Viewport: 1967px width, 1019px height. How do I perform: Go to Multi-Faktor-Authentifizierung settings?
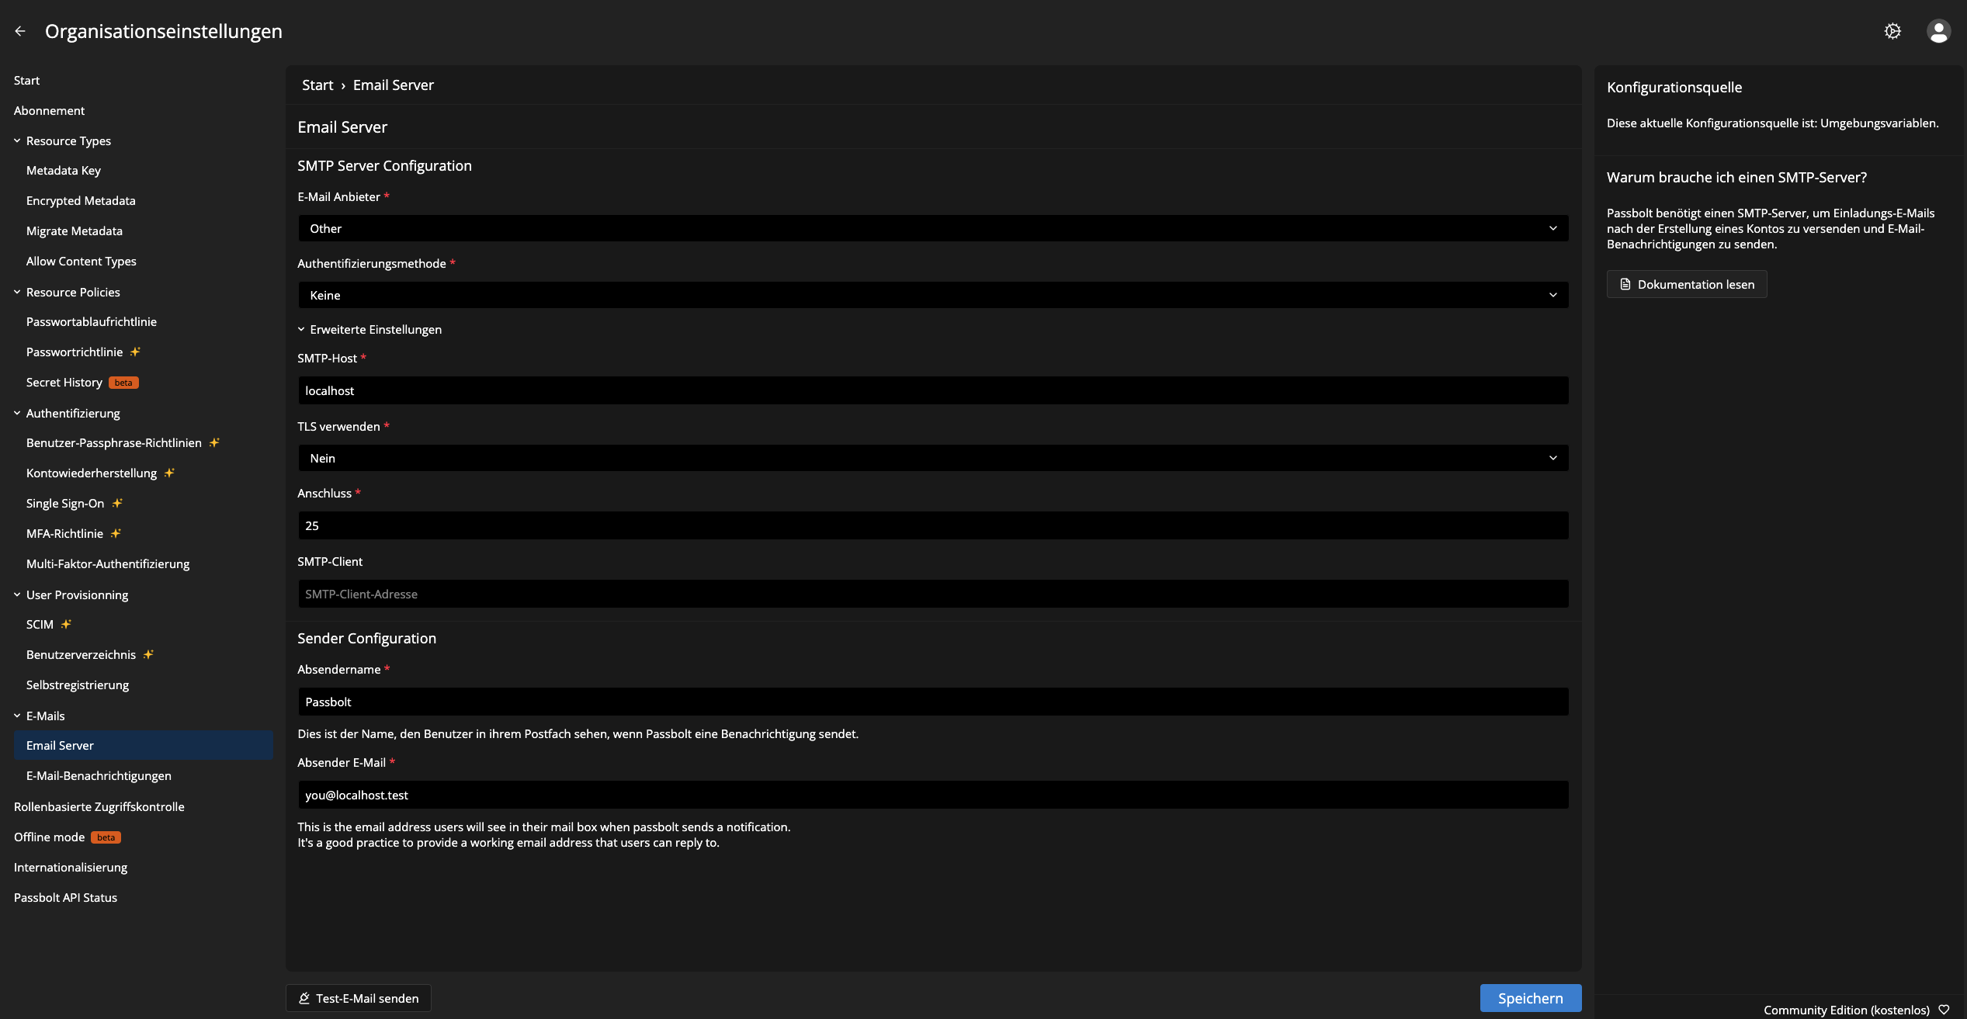coord(108,563)
